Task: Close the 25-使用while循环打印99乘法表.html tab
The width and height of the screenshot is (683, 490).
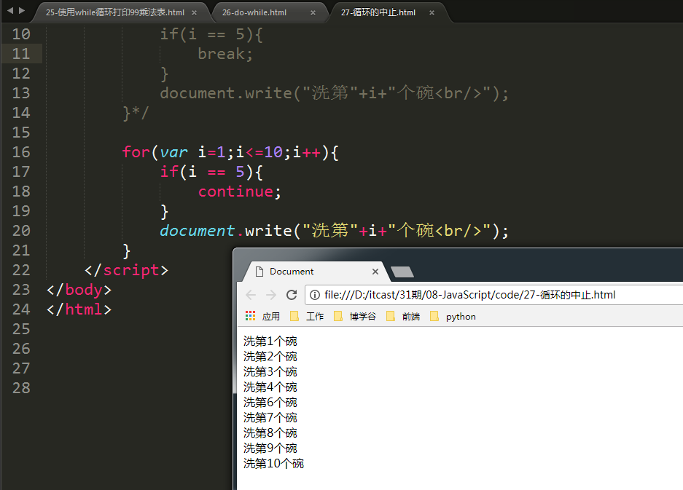Action: [x=195, y=12]
